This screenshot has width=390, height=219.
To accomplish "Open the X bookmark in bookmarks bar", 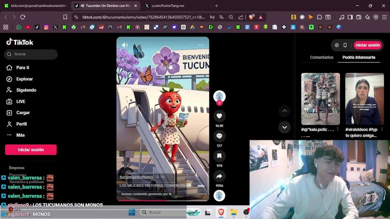I will pyautogui.click(x=55, y=27).
